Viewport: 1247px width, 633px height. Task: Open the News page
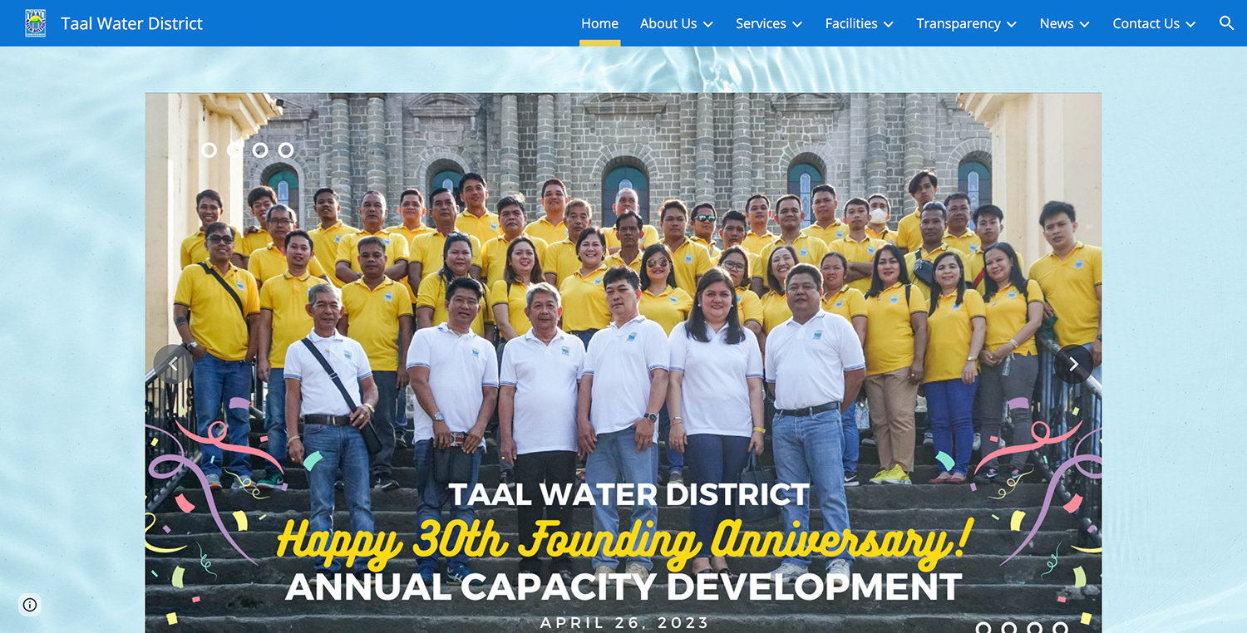[x=1057, y=23]
